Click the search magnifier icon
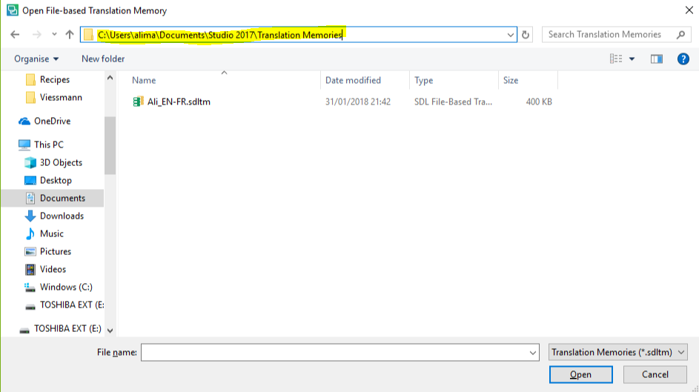 coord(680,35)
